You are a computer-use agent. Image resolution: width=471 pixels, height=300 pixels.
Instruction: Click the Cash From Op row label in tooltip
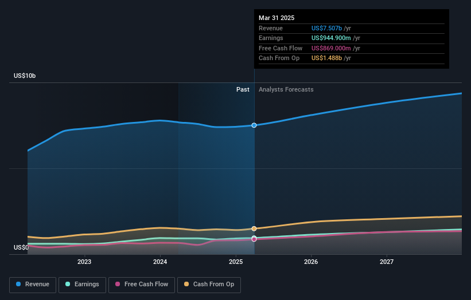279,58
